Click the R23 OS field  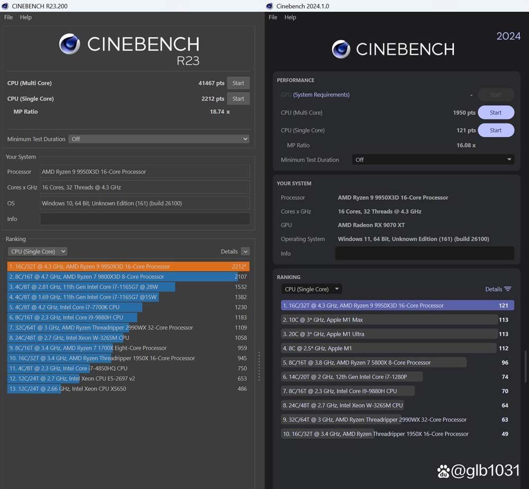pos(145,203)
